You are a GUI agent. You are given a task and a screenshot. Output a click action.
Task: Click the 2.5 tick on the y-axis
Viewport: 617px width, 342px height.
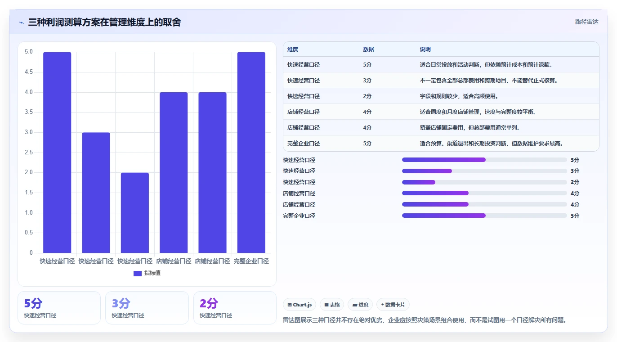(x=29, y=153)
